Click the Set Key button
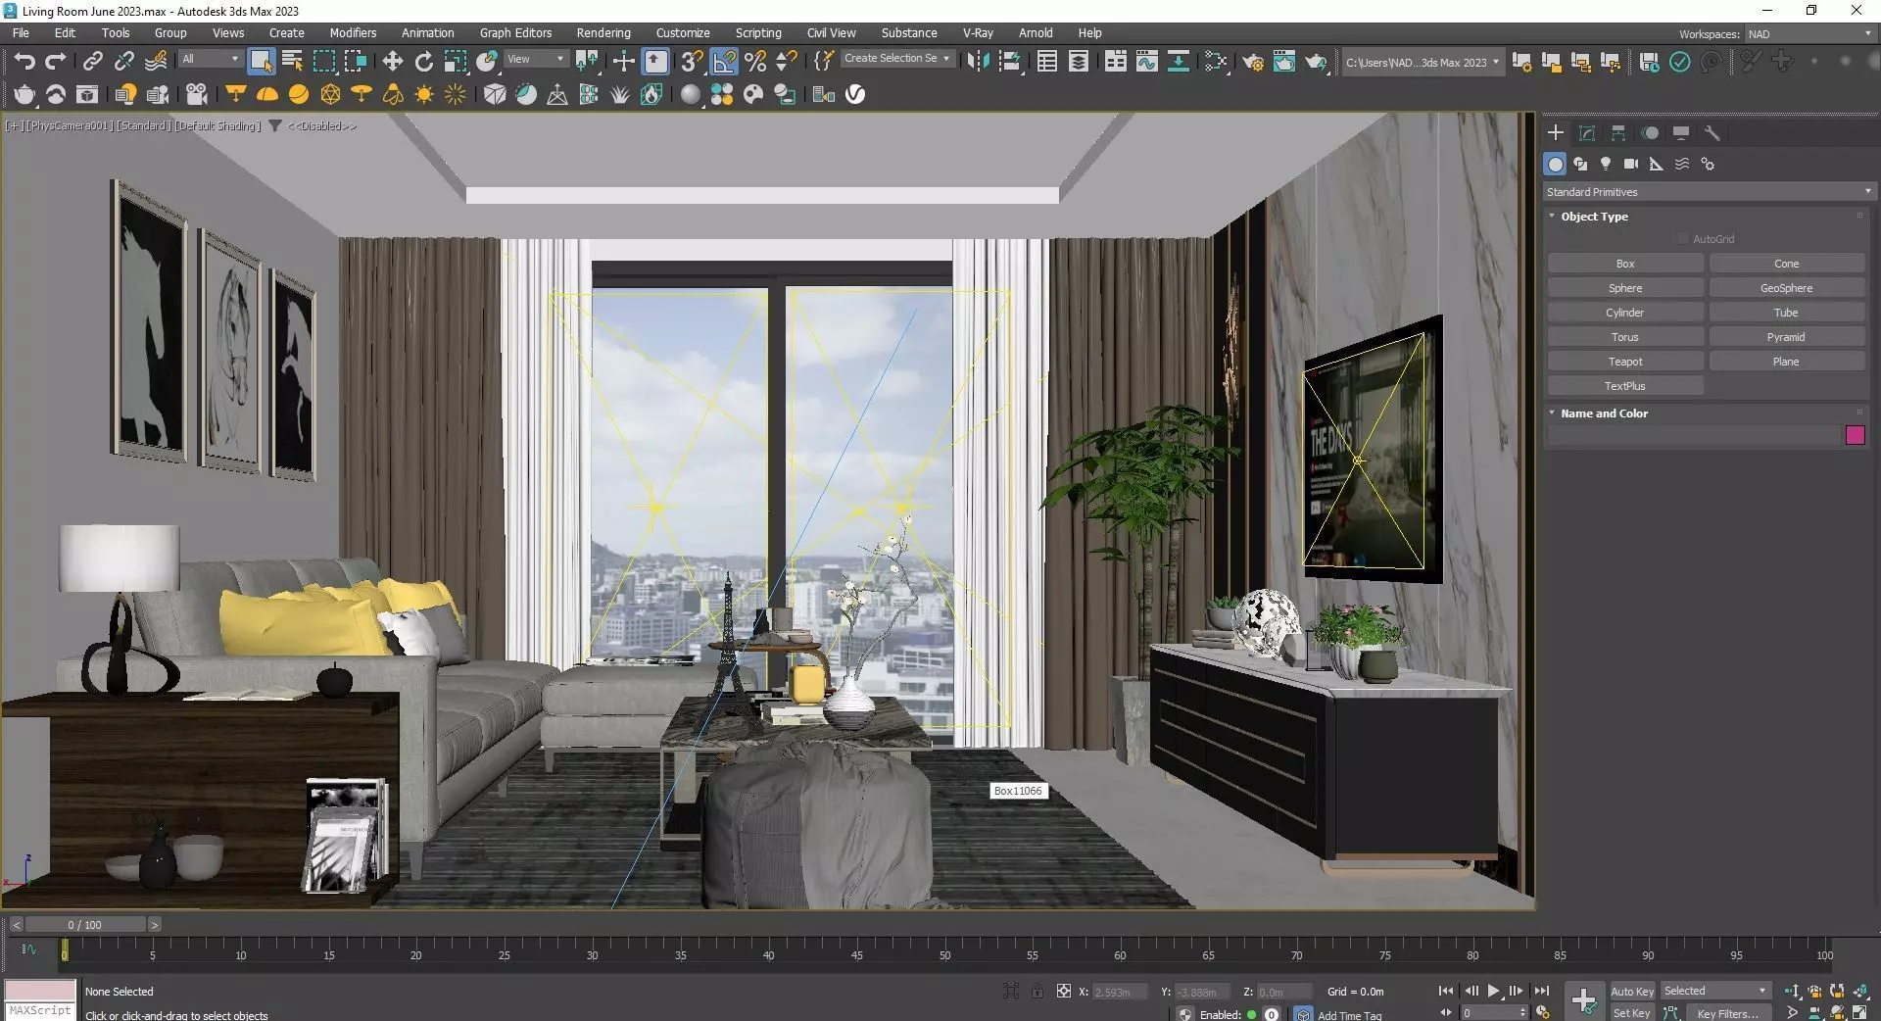The width and height of the screenshot is (1881, 1021). [1632, 1013]
